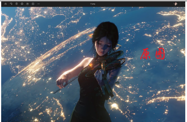Image resolution: width=187 pixels, height=122 pixels.
Task: Click the 17.png file name title
Action: [x=93, y=4]
